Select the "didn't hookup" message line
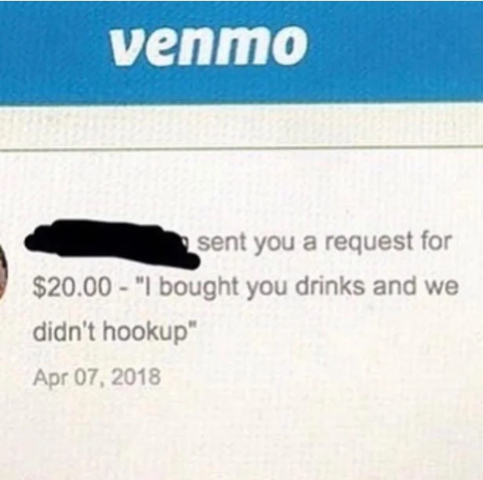This screenshot has width=483, height=480. [x=115, y=334]
